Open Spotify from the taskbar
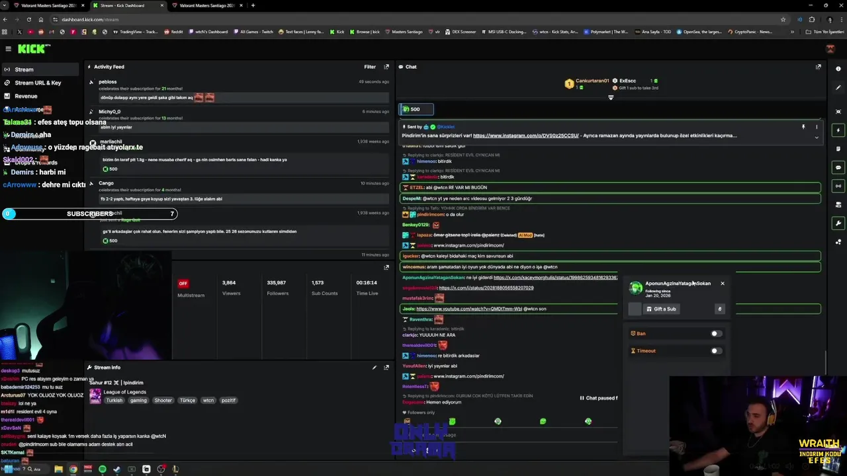 click(103, 469)
